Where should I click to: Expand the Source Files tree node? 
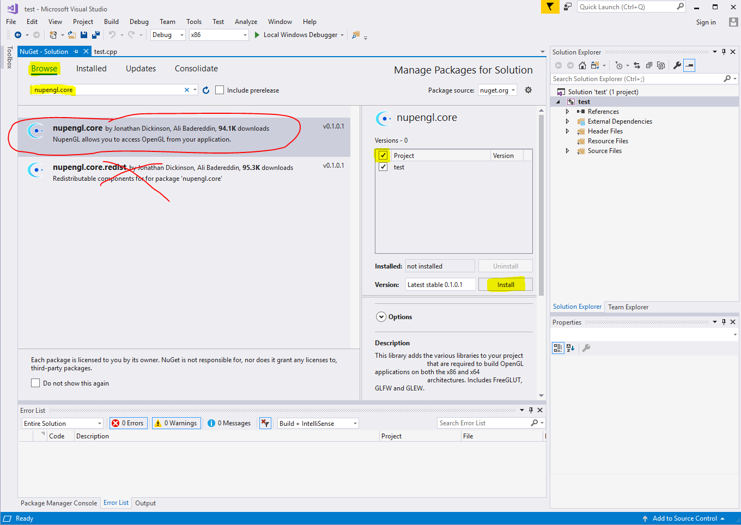(567, 151)
